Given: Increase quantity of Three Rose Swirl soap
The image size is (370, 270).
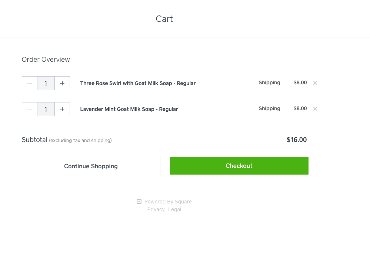Looking at the screenshot, I should click(x=62, y=83).
